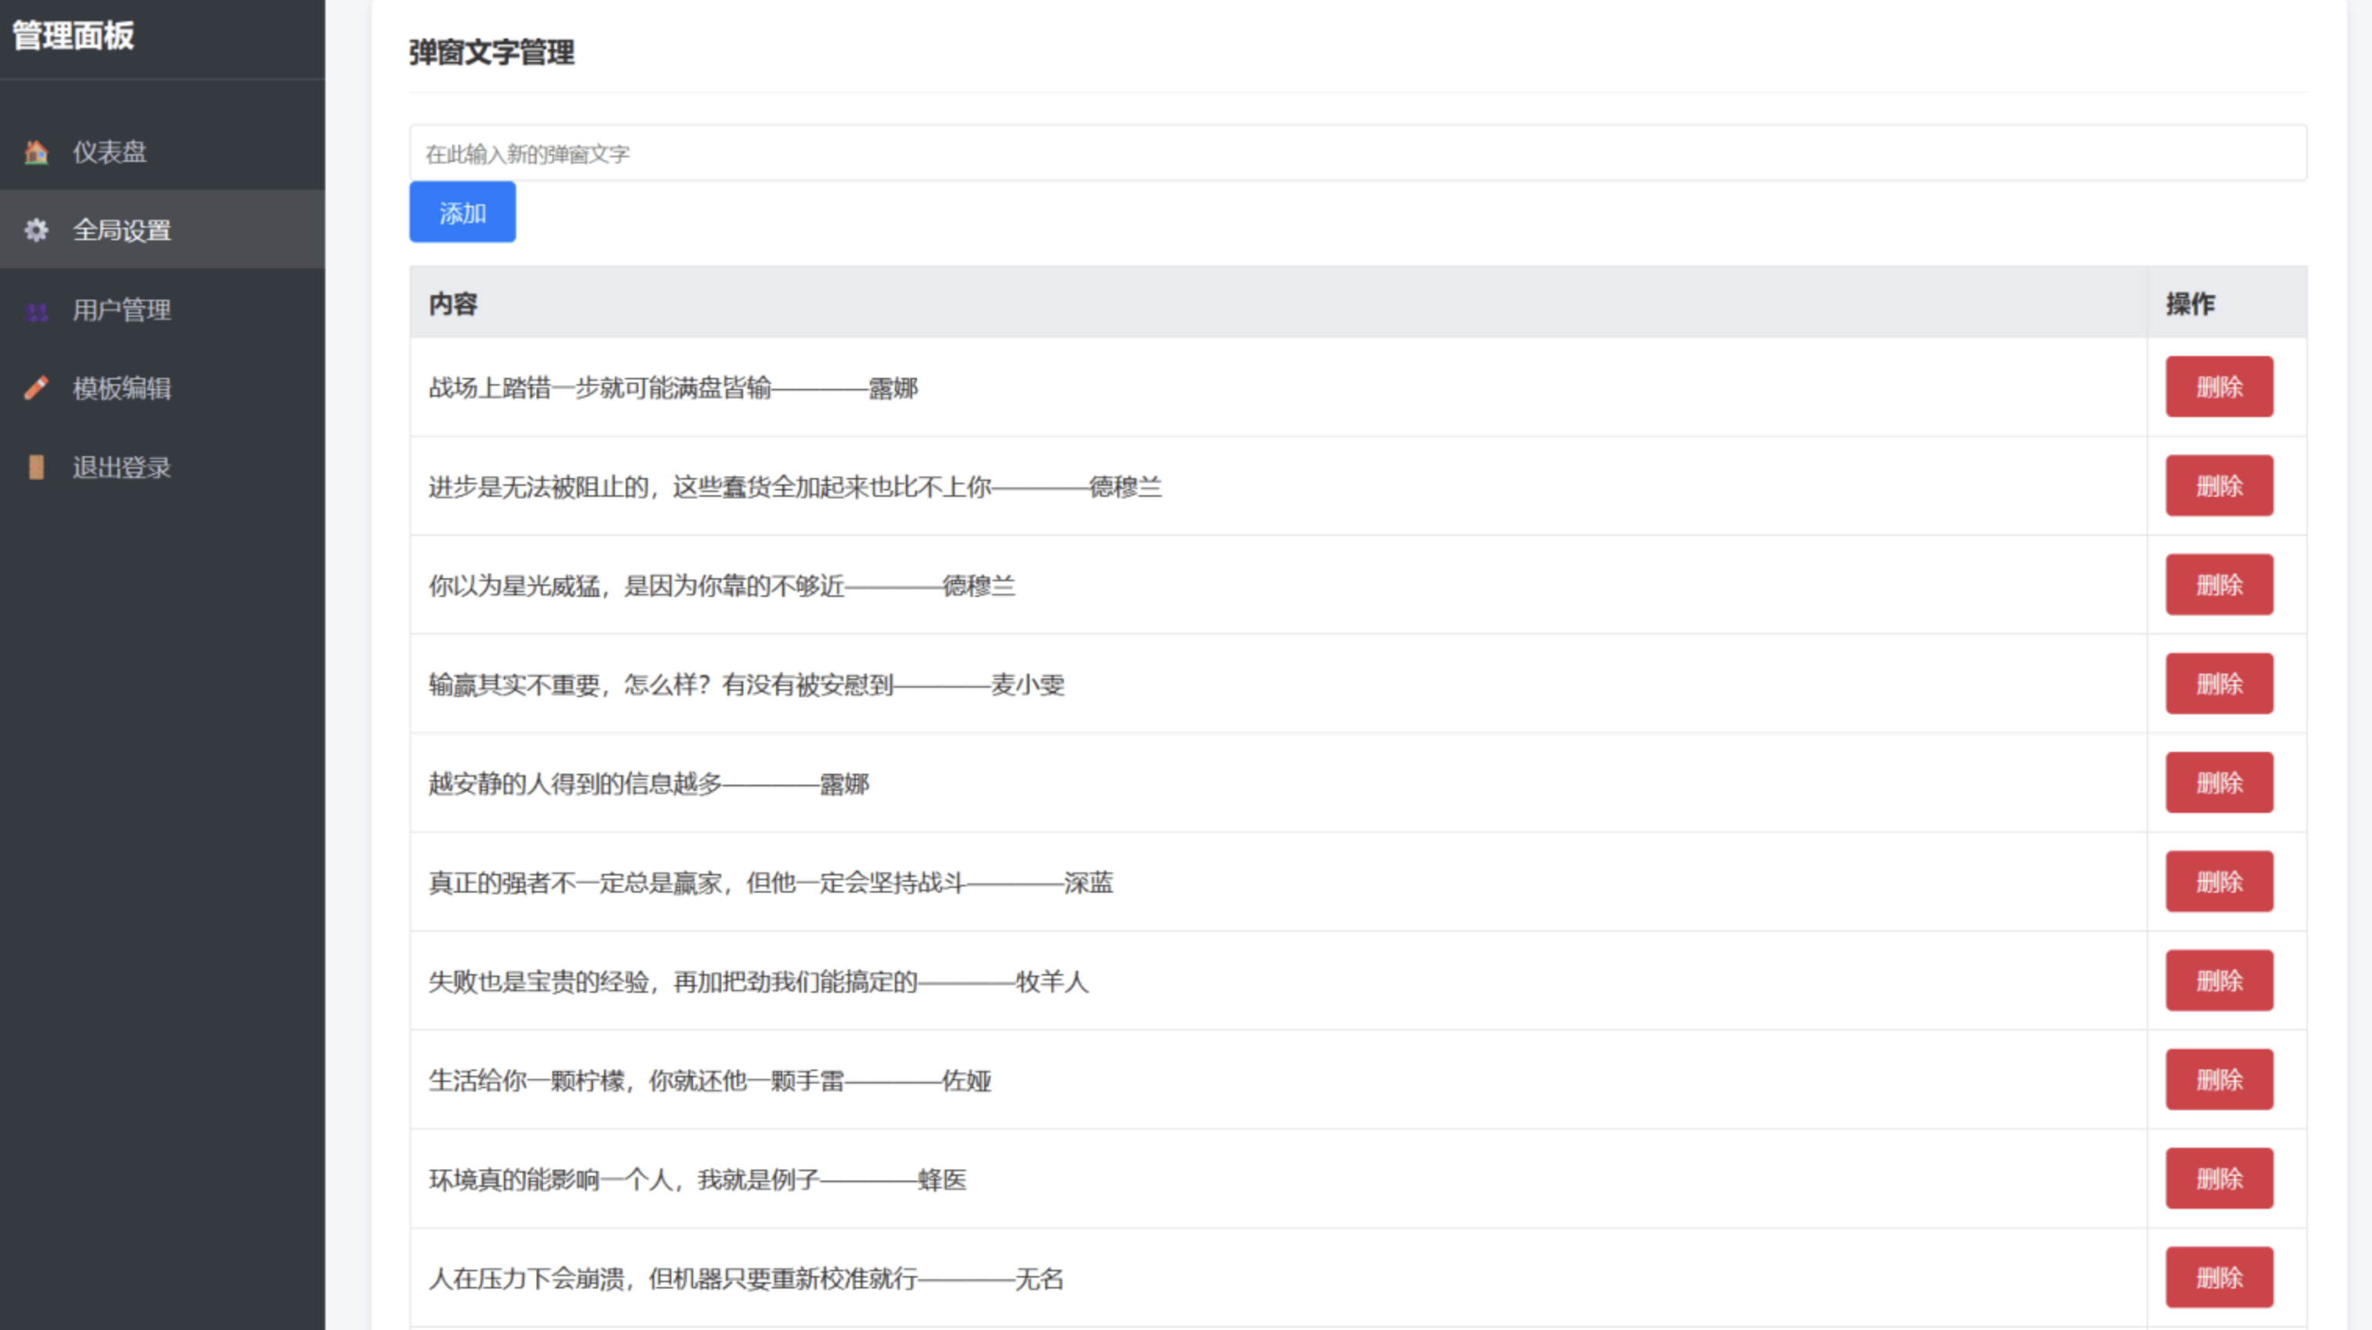The height and width of the screenshot is (1330, 2372).
Task: Open the 仪表盘 page from the sidebar
Action: tap(110, 152)
